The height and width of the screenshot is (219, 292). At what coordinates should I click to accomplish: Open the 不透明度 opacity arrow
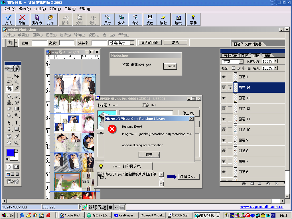pyautogui.click(x=276, y=61)
